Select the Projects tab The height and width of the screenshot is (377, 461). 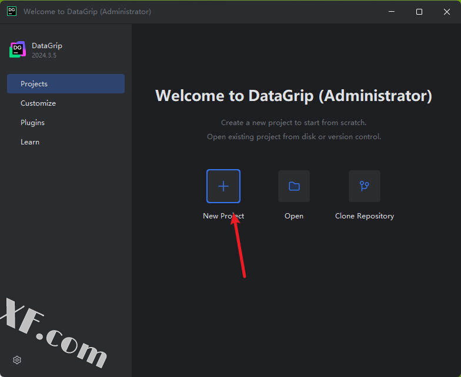tap(66, 83)
